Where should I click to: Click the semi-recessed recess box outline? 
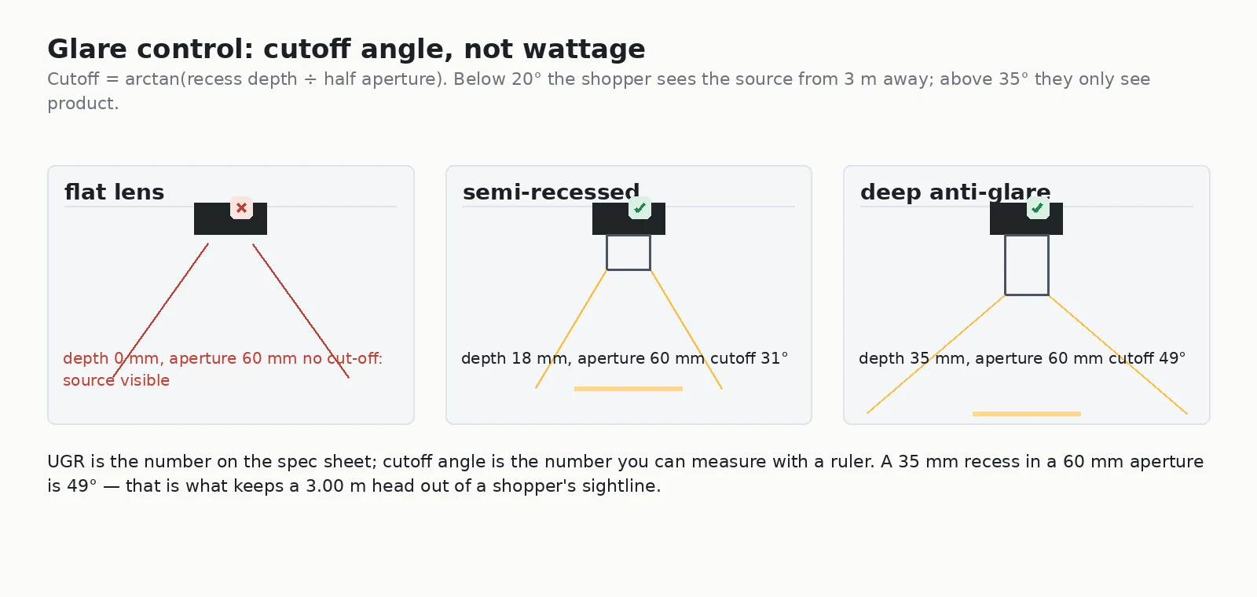[x=628, y=252]
